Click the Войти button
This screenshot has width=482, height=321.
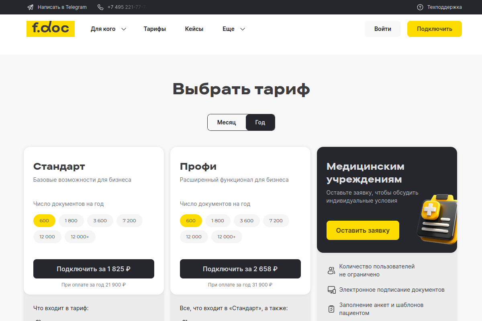tap(383, 29)
